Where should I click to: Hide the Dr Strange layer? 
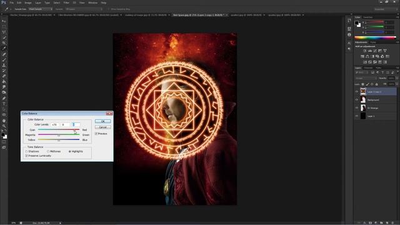click(357, 108)
